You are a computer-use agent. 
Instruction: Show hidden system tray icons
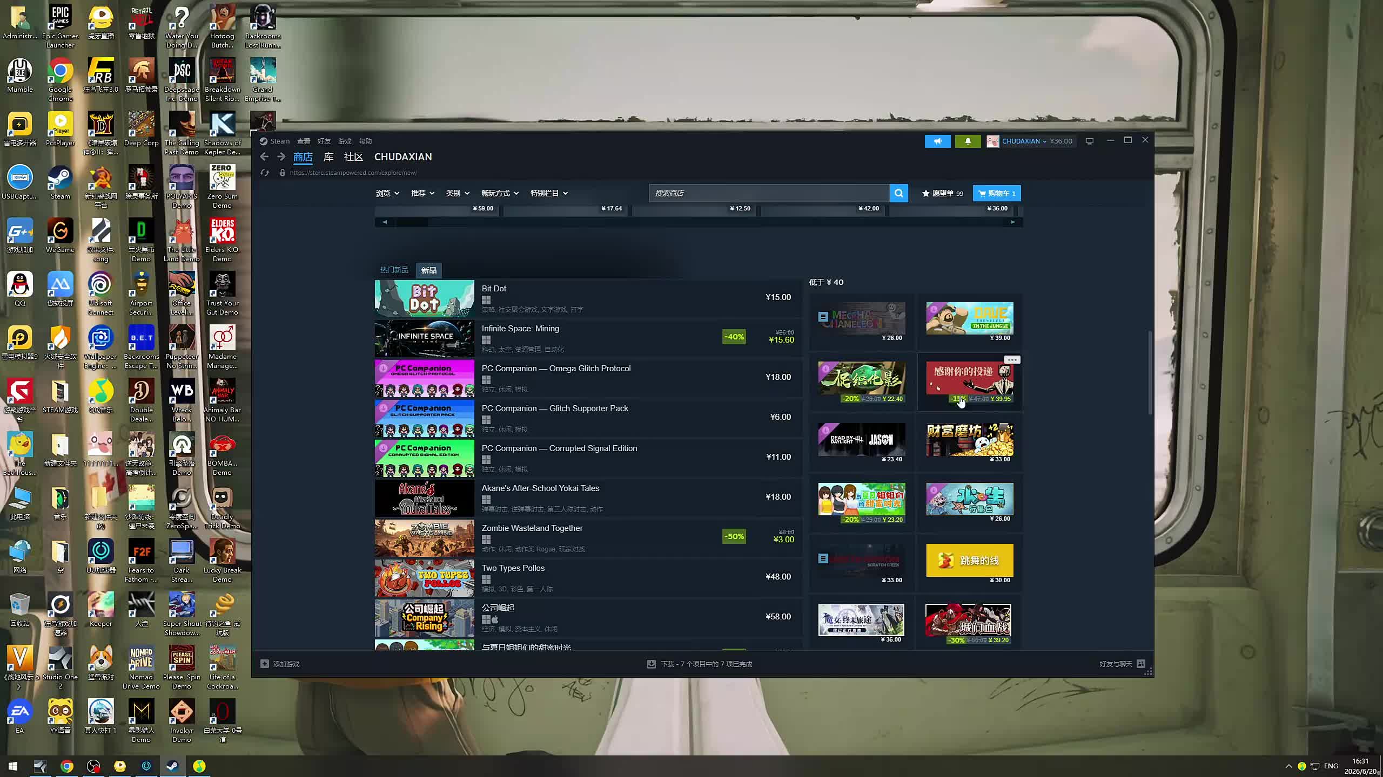(x=1288, y=766)
